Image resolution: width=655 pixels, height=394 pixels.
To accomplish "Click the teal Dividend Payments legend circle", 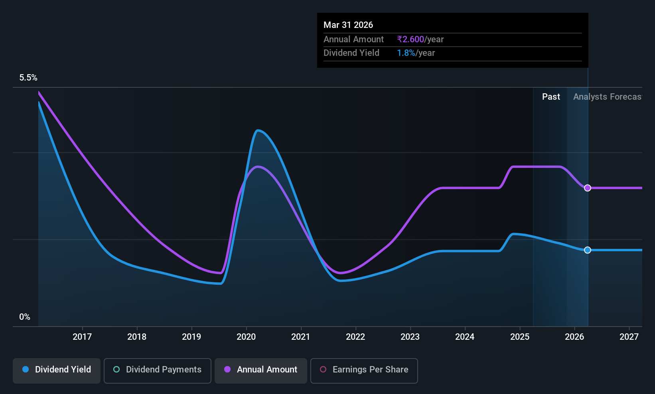I will click(x=116, y=369).
